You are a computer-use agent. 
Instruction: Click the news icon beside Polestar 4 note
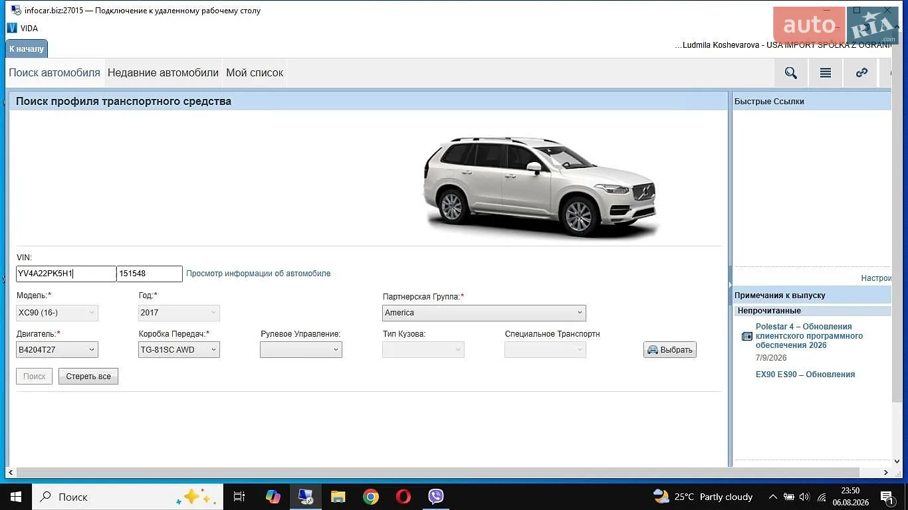click(747, 336)
